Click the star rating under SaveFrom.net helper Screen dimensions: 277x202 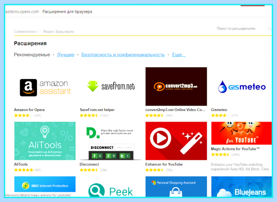tap(89, 116)
